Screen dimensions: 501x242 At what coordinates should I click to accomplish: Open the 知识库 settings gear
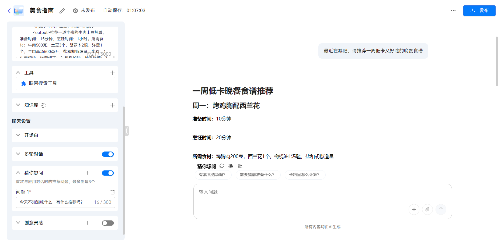pos(43,105)
